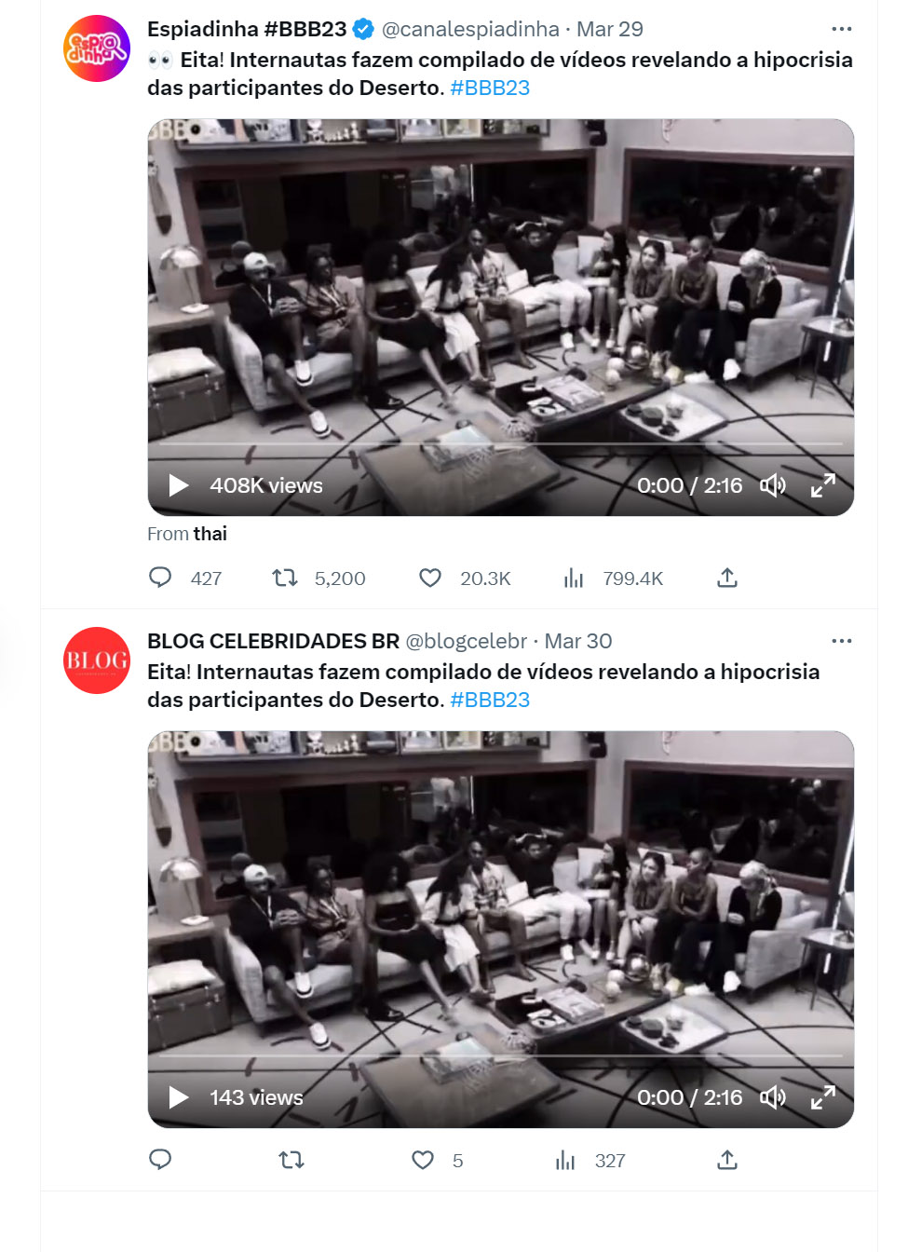Open the #BBB23 hashtag in first tweet
The height and width of the screenshot is (1252, 908).
tap(490, 88)
